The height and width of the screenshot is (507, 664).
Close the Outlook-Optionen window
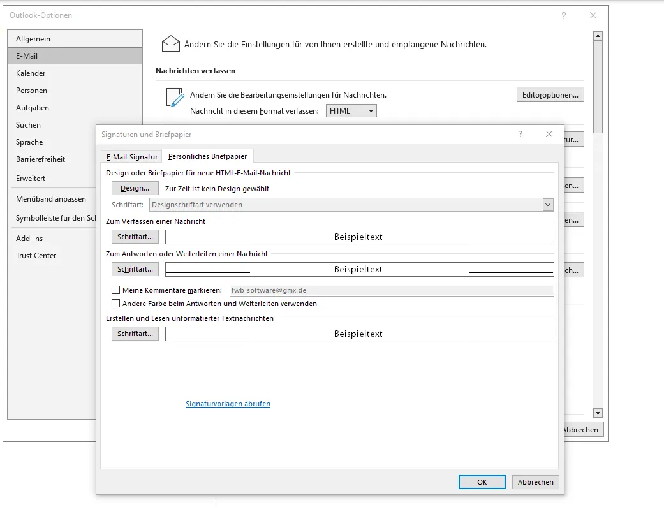(593, 16)
